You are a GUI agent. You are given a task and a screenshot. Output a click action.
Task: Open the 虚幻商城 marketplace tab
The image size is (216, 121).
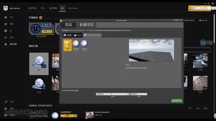[53, 8]
